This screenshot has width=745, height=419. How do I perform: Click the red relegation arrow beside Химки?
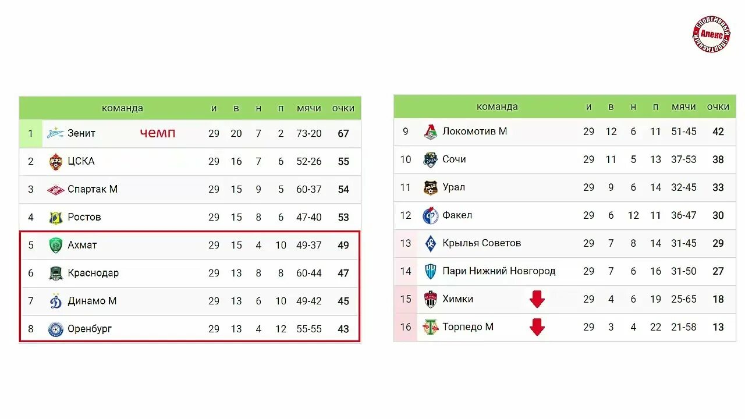[x=537, y=299]
